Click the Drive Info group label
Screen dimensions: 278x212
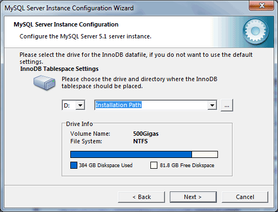click(80, 124)
